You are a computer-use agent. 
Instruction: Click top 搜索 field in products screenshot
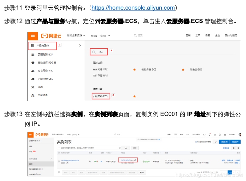point(138,35)
